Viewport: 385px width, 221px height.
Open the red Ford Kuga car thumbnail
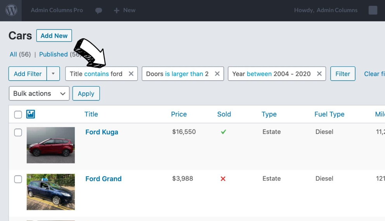tap(50, 145)
